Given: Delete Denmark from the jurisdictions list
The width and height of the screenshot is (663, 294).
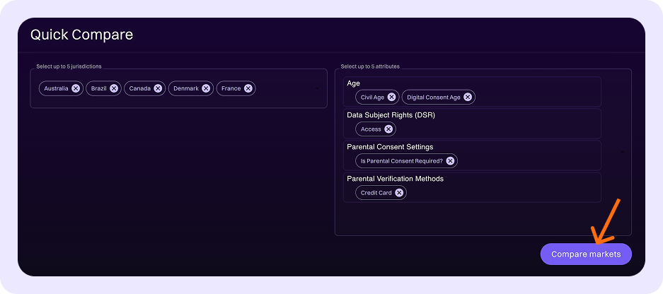Looking at the screenshot, I should (206, 88).
